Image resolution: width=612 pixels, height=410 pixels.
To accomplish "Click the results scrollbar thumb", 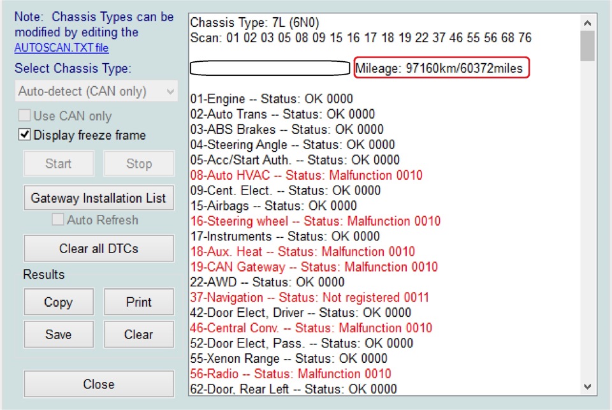I will click(x=587, y=46).
